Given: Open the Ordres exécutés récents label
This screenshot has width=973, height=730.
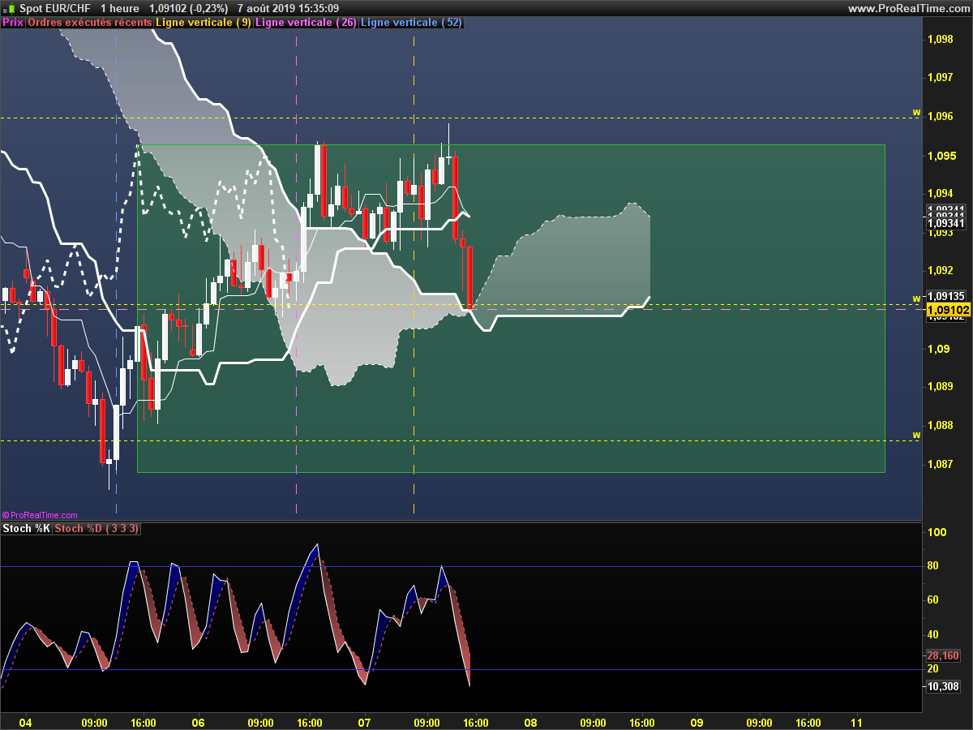Looking at the screenshot, I should (89, 23).
